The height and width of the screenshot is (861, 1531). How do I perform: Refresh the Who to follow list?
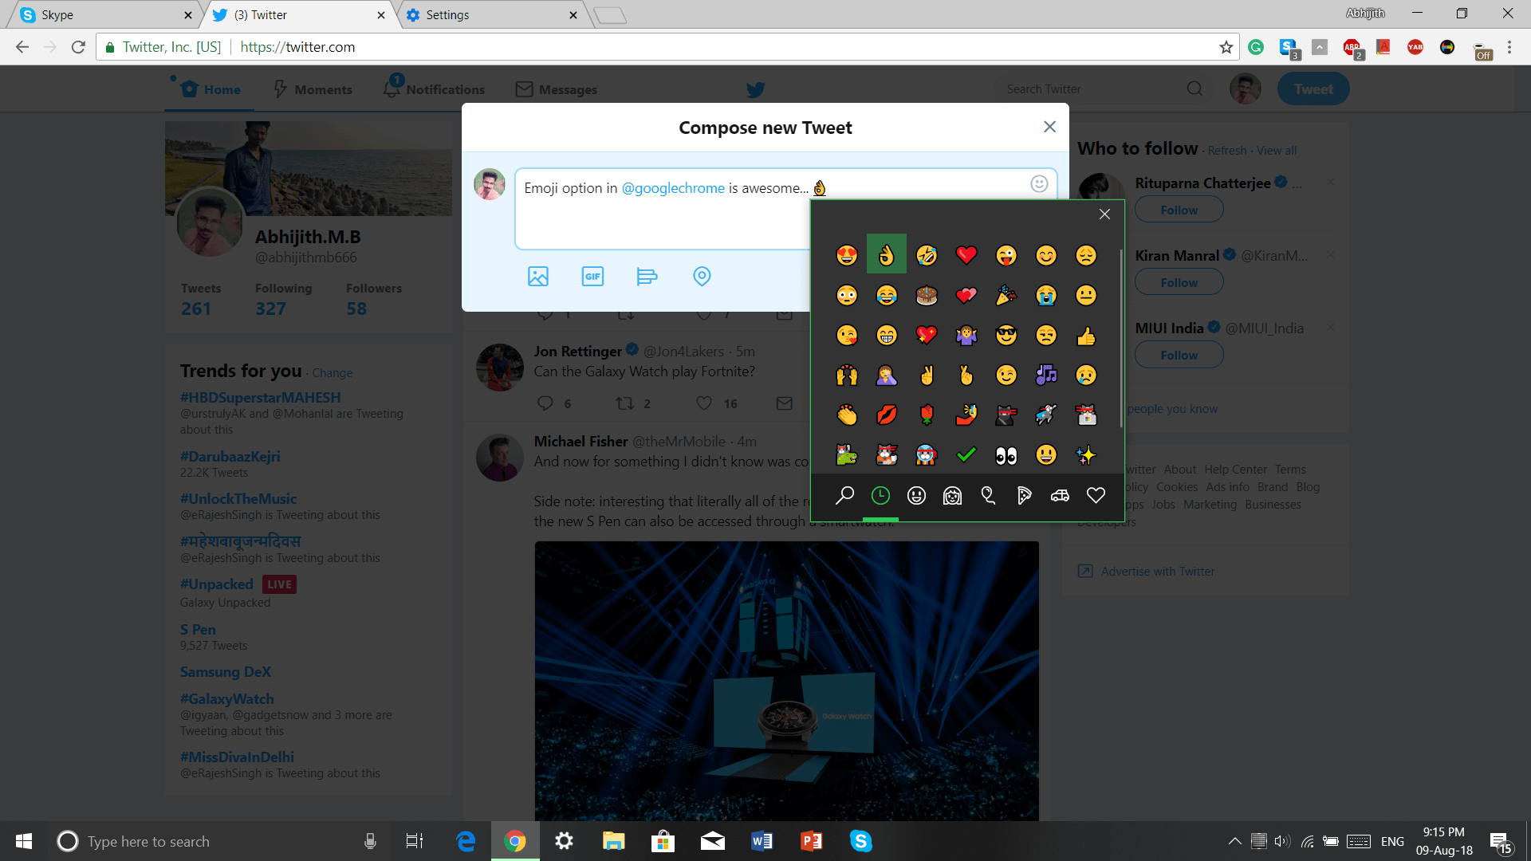[1226, 151]
